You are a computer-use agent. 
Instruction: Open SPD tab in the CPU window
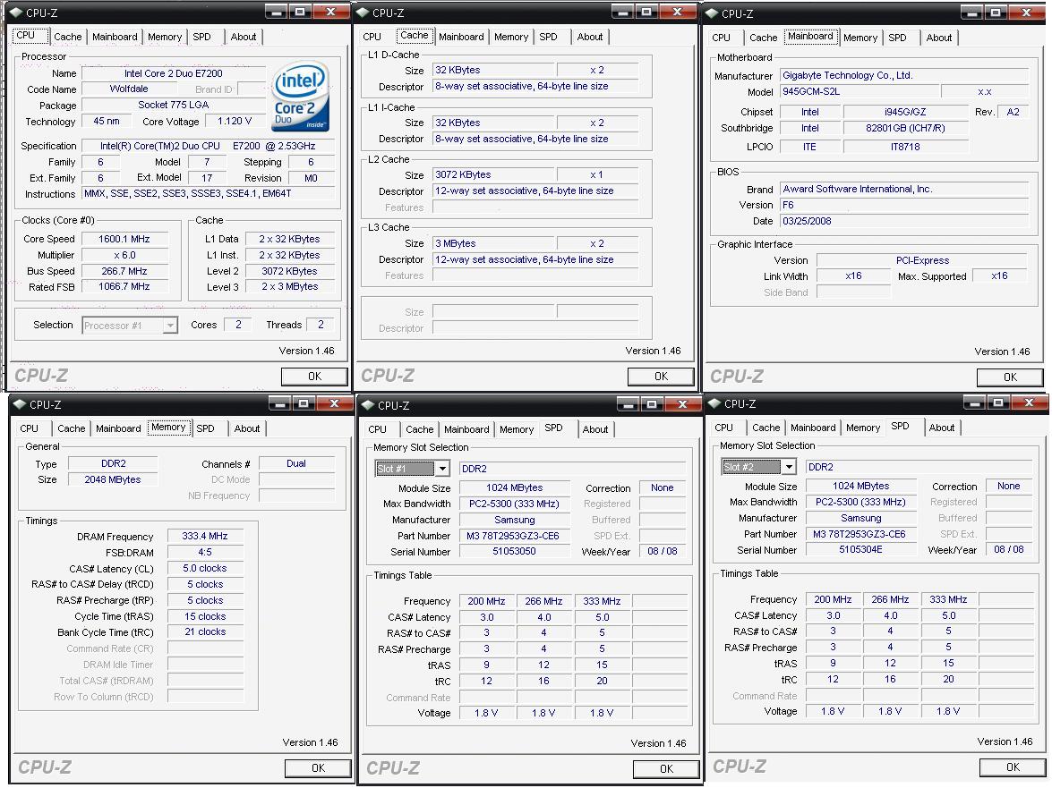pyautogui.click(x=202, y=37)
